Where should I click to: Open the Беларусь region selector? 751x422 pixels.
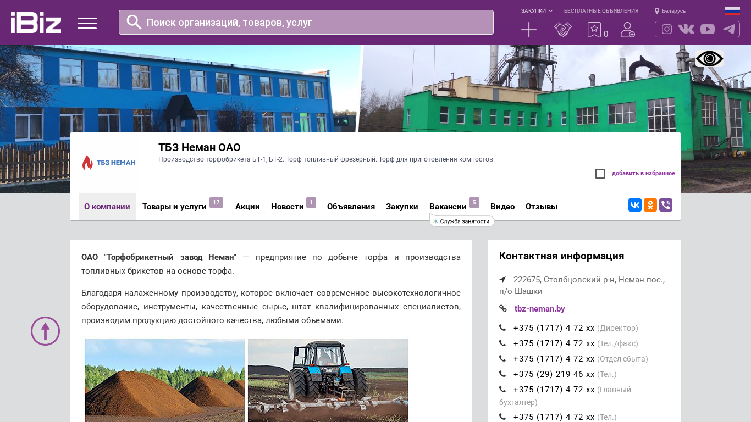[673, 11]
